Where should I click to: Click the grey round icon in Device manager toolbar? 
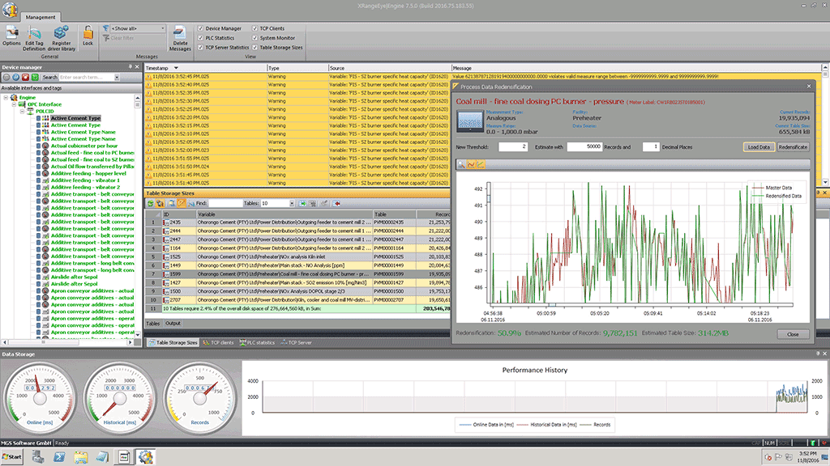point(6,77)
